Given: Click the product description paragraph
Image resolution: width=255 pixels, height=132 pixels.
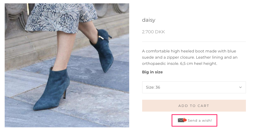Looking at the screenshot, I should point(190,57).
